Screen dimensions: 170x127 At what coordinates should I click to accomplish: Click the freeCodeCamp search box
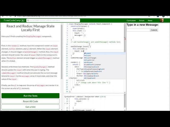53,20
